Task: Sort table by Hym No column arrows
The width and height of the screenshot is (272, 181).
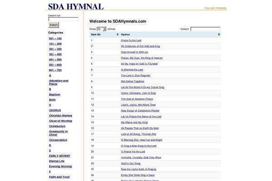Action: pos(117,34)
